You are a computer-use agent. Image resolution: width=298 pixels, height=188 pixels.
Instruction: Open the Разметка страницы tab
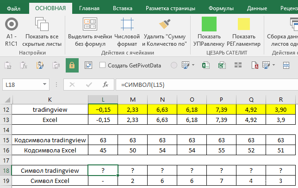170,8
